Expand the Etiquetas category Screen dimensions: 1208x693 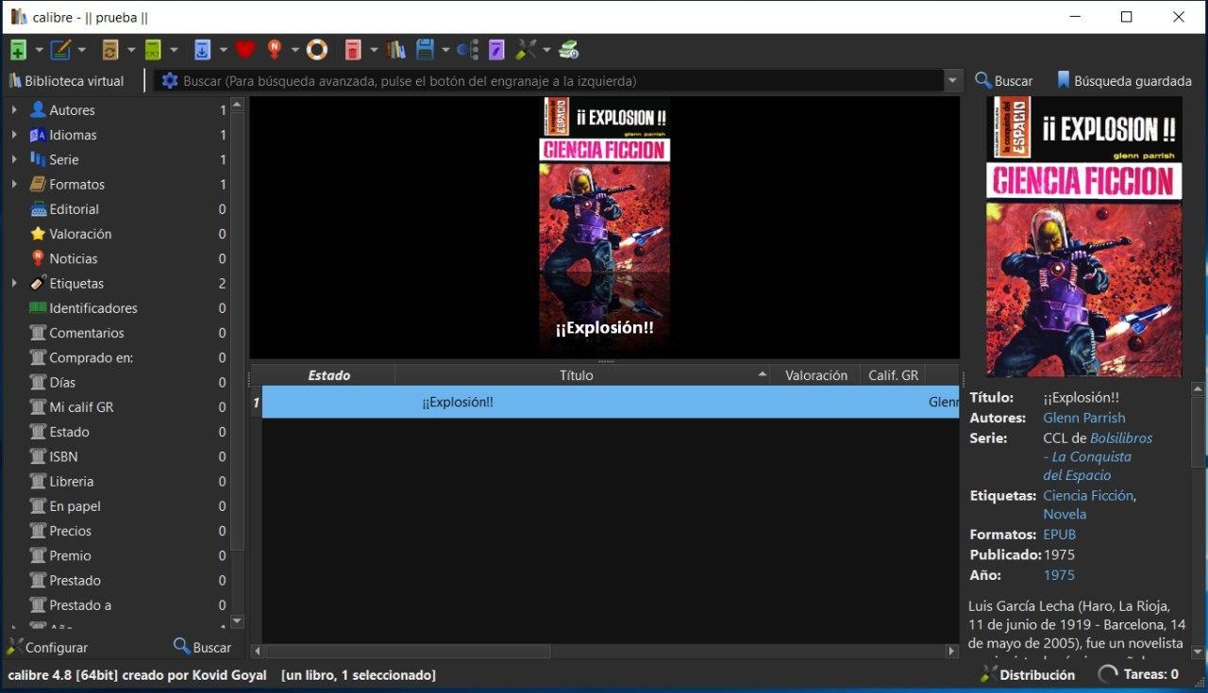14,284
